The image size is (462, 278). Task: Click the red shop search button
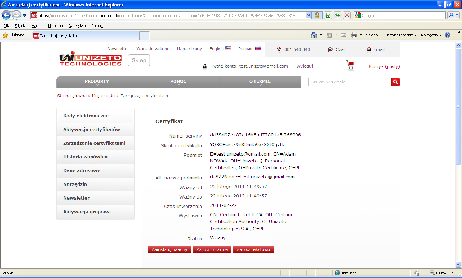(x=396, y=82)
